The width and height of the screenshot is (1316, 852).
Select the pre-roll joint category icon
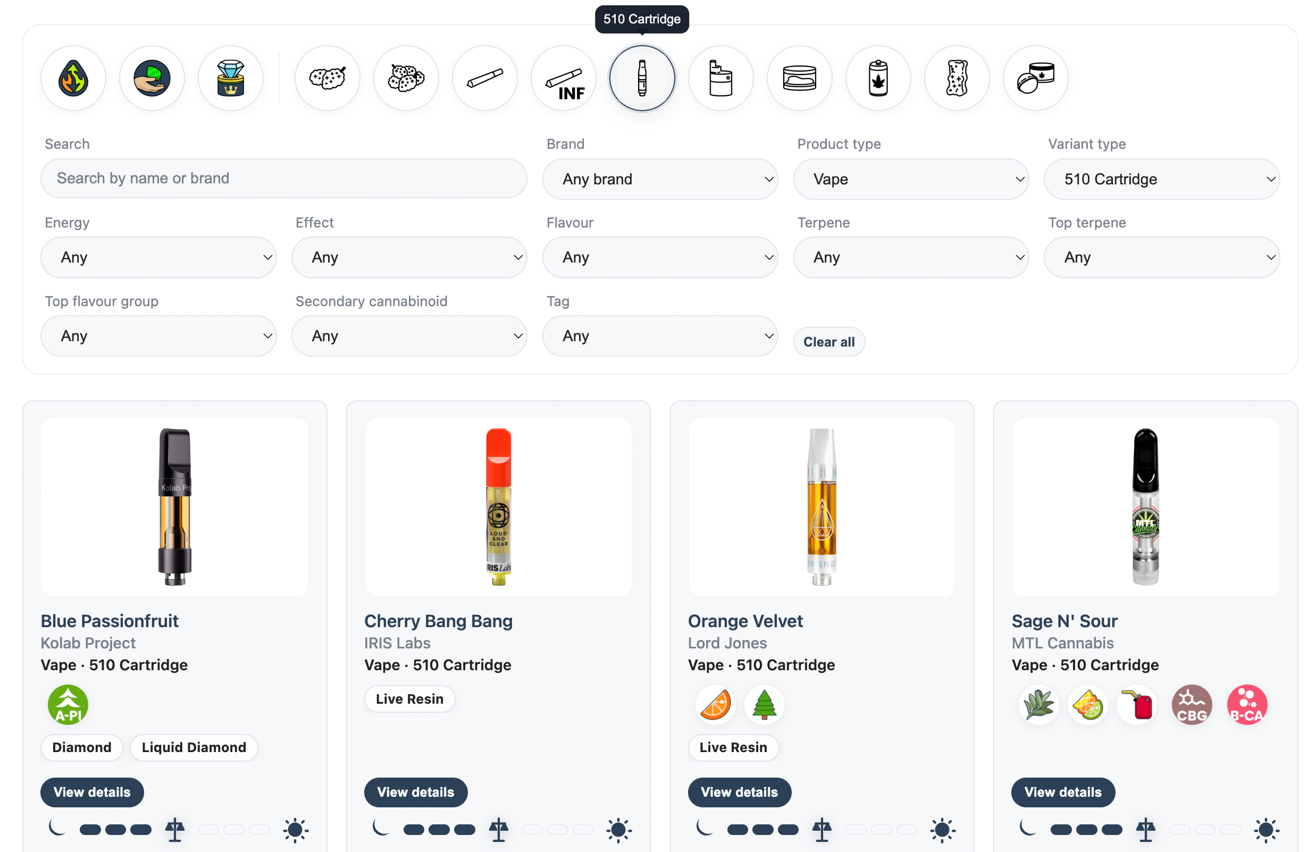click(484, 78)
